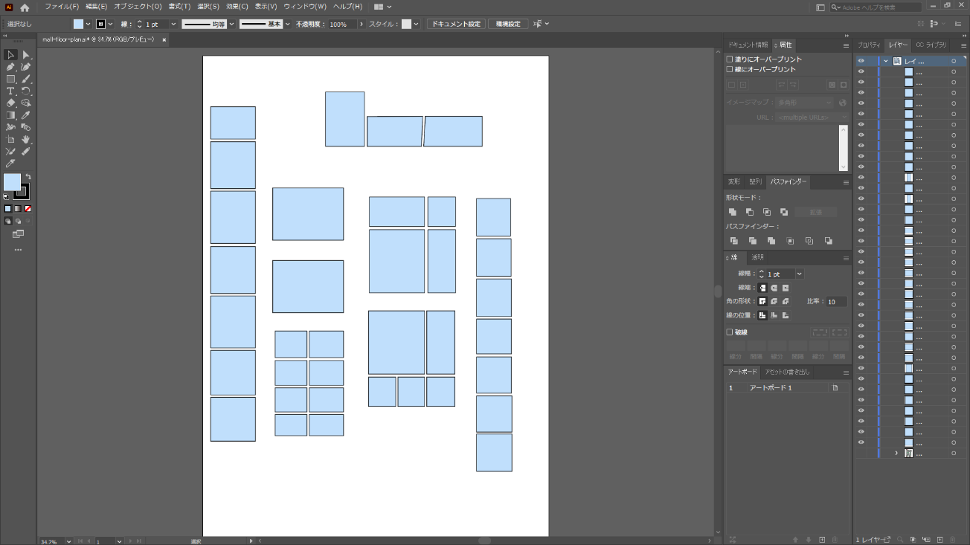Open the オブジェクト(O) menu

coord(138,7)
